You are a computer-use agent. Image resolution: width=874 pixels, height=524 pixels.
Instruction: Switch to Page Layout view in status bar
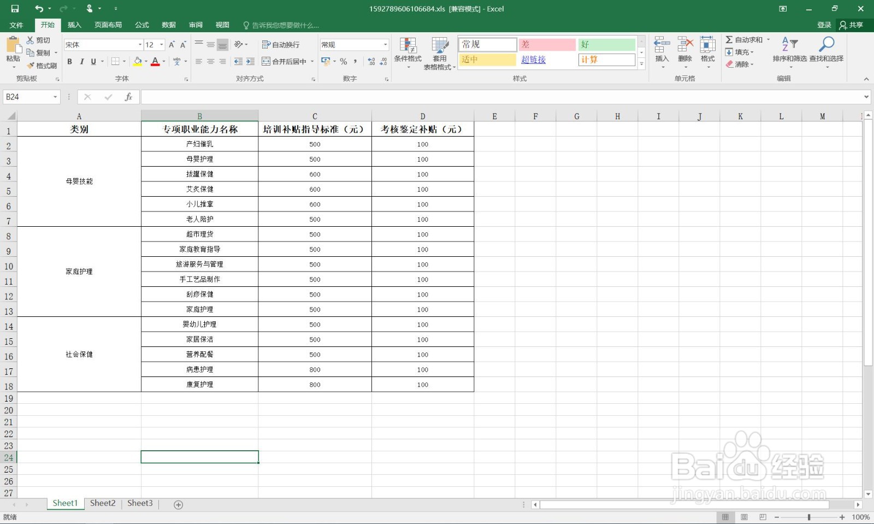click(744, 517)
